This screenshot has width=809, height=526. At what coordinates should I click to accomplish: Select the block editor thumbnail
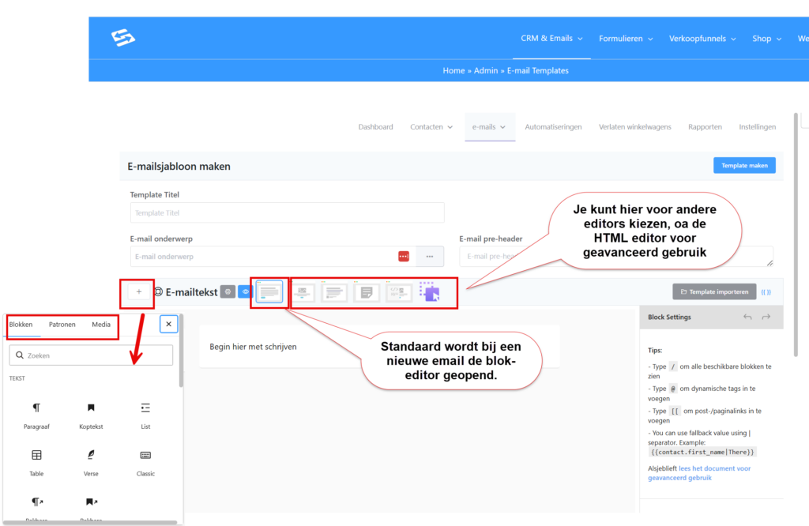[x=269, y=292]
